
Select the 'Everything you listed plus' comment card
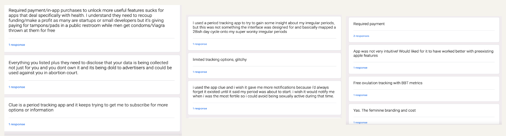(92, 75)
